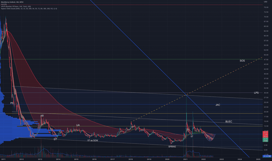Click the SPRING text annotation
Viewport: 272px width, 161px height.
[172, 147]
